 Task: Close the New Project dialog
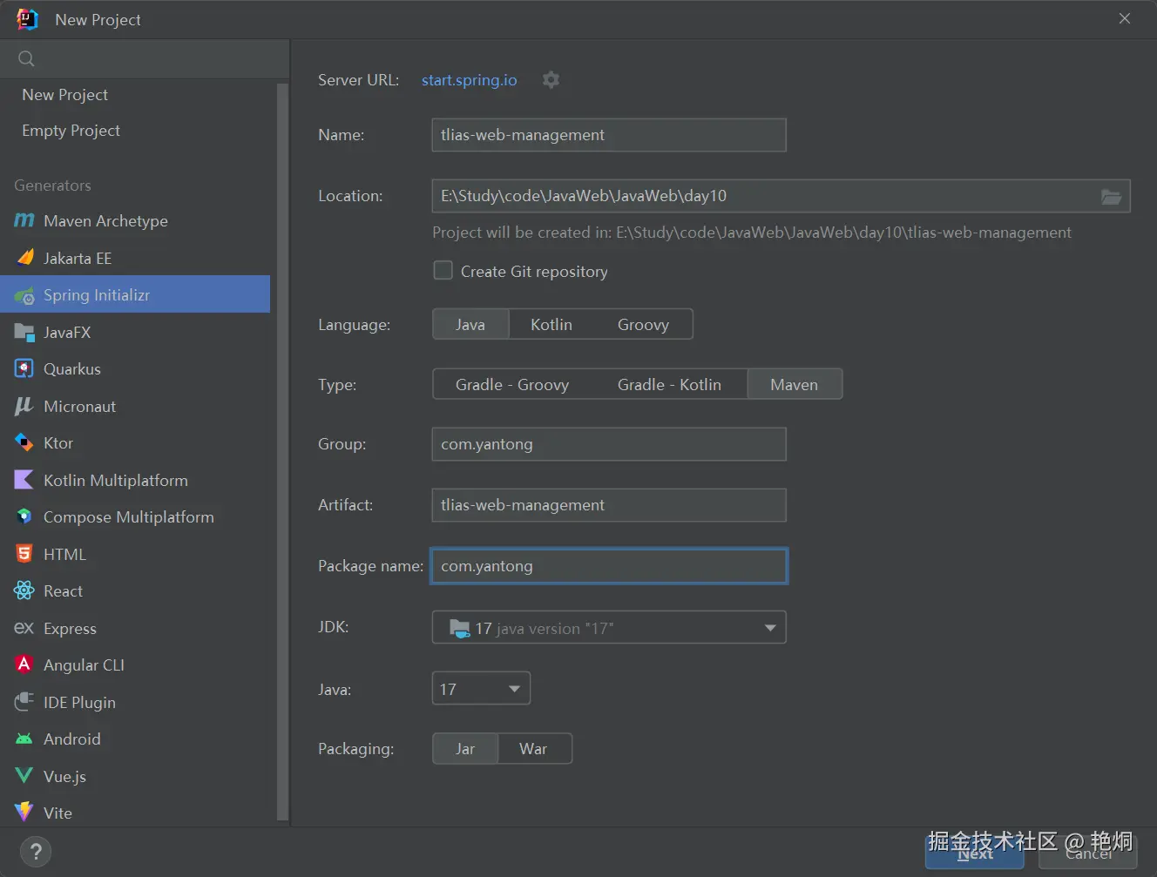click(x=1125, y=18)
